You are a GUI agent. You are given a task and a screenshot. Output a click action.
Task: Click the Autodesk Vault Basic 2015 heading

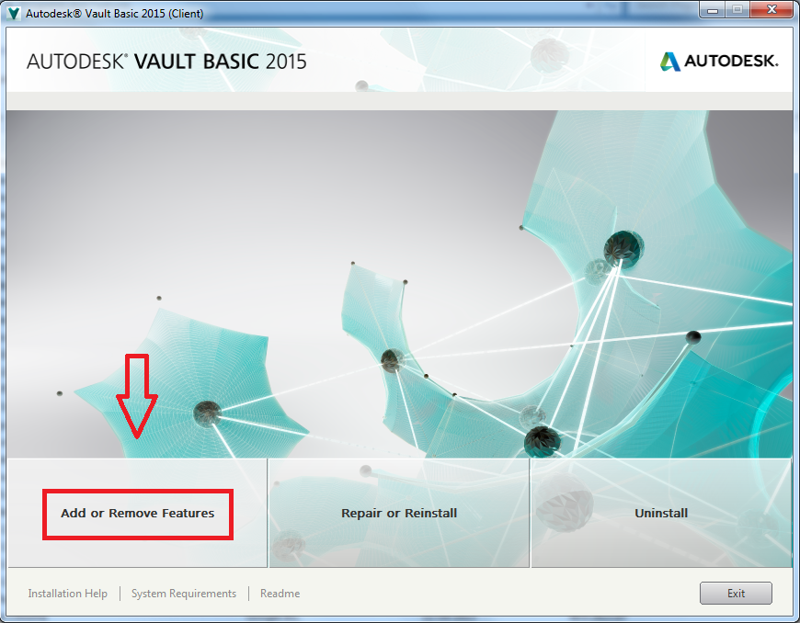pos(166,62)
